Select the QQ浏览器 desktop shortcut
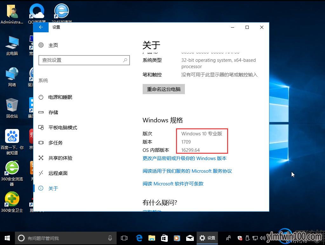The height and width of the screenshot is (245, 325). pos(37,13)
